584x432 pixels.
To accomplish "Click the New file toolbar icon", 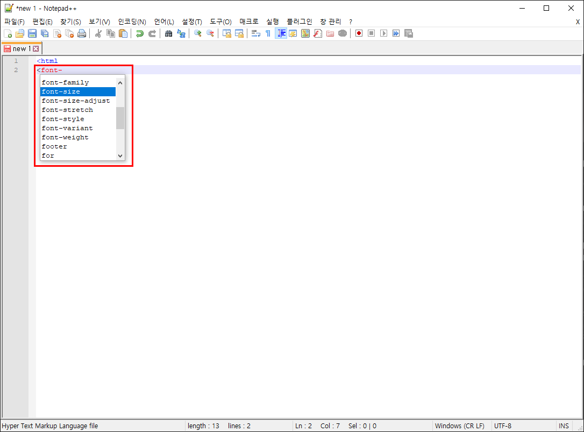I will click(8, 33).
